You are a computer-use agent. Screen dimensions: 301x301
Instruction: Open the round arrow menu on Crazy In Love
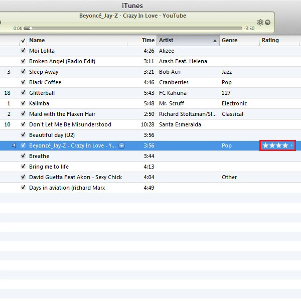122,145
